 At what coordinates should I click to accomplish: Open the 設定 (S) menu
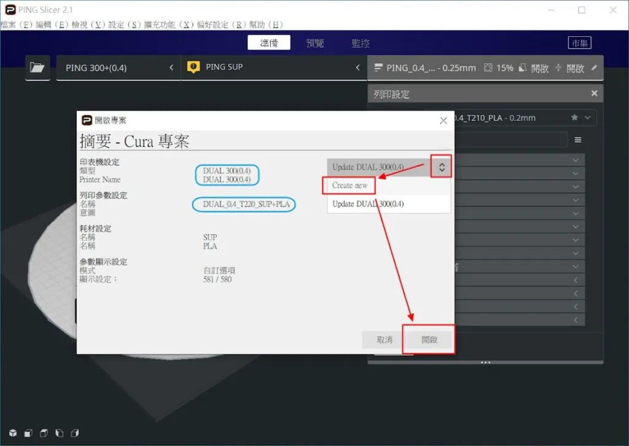pos(124,25)
